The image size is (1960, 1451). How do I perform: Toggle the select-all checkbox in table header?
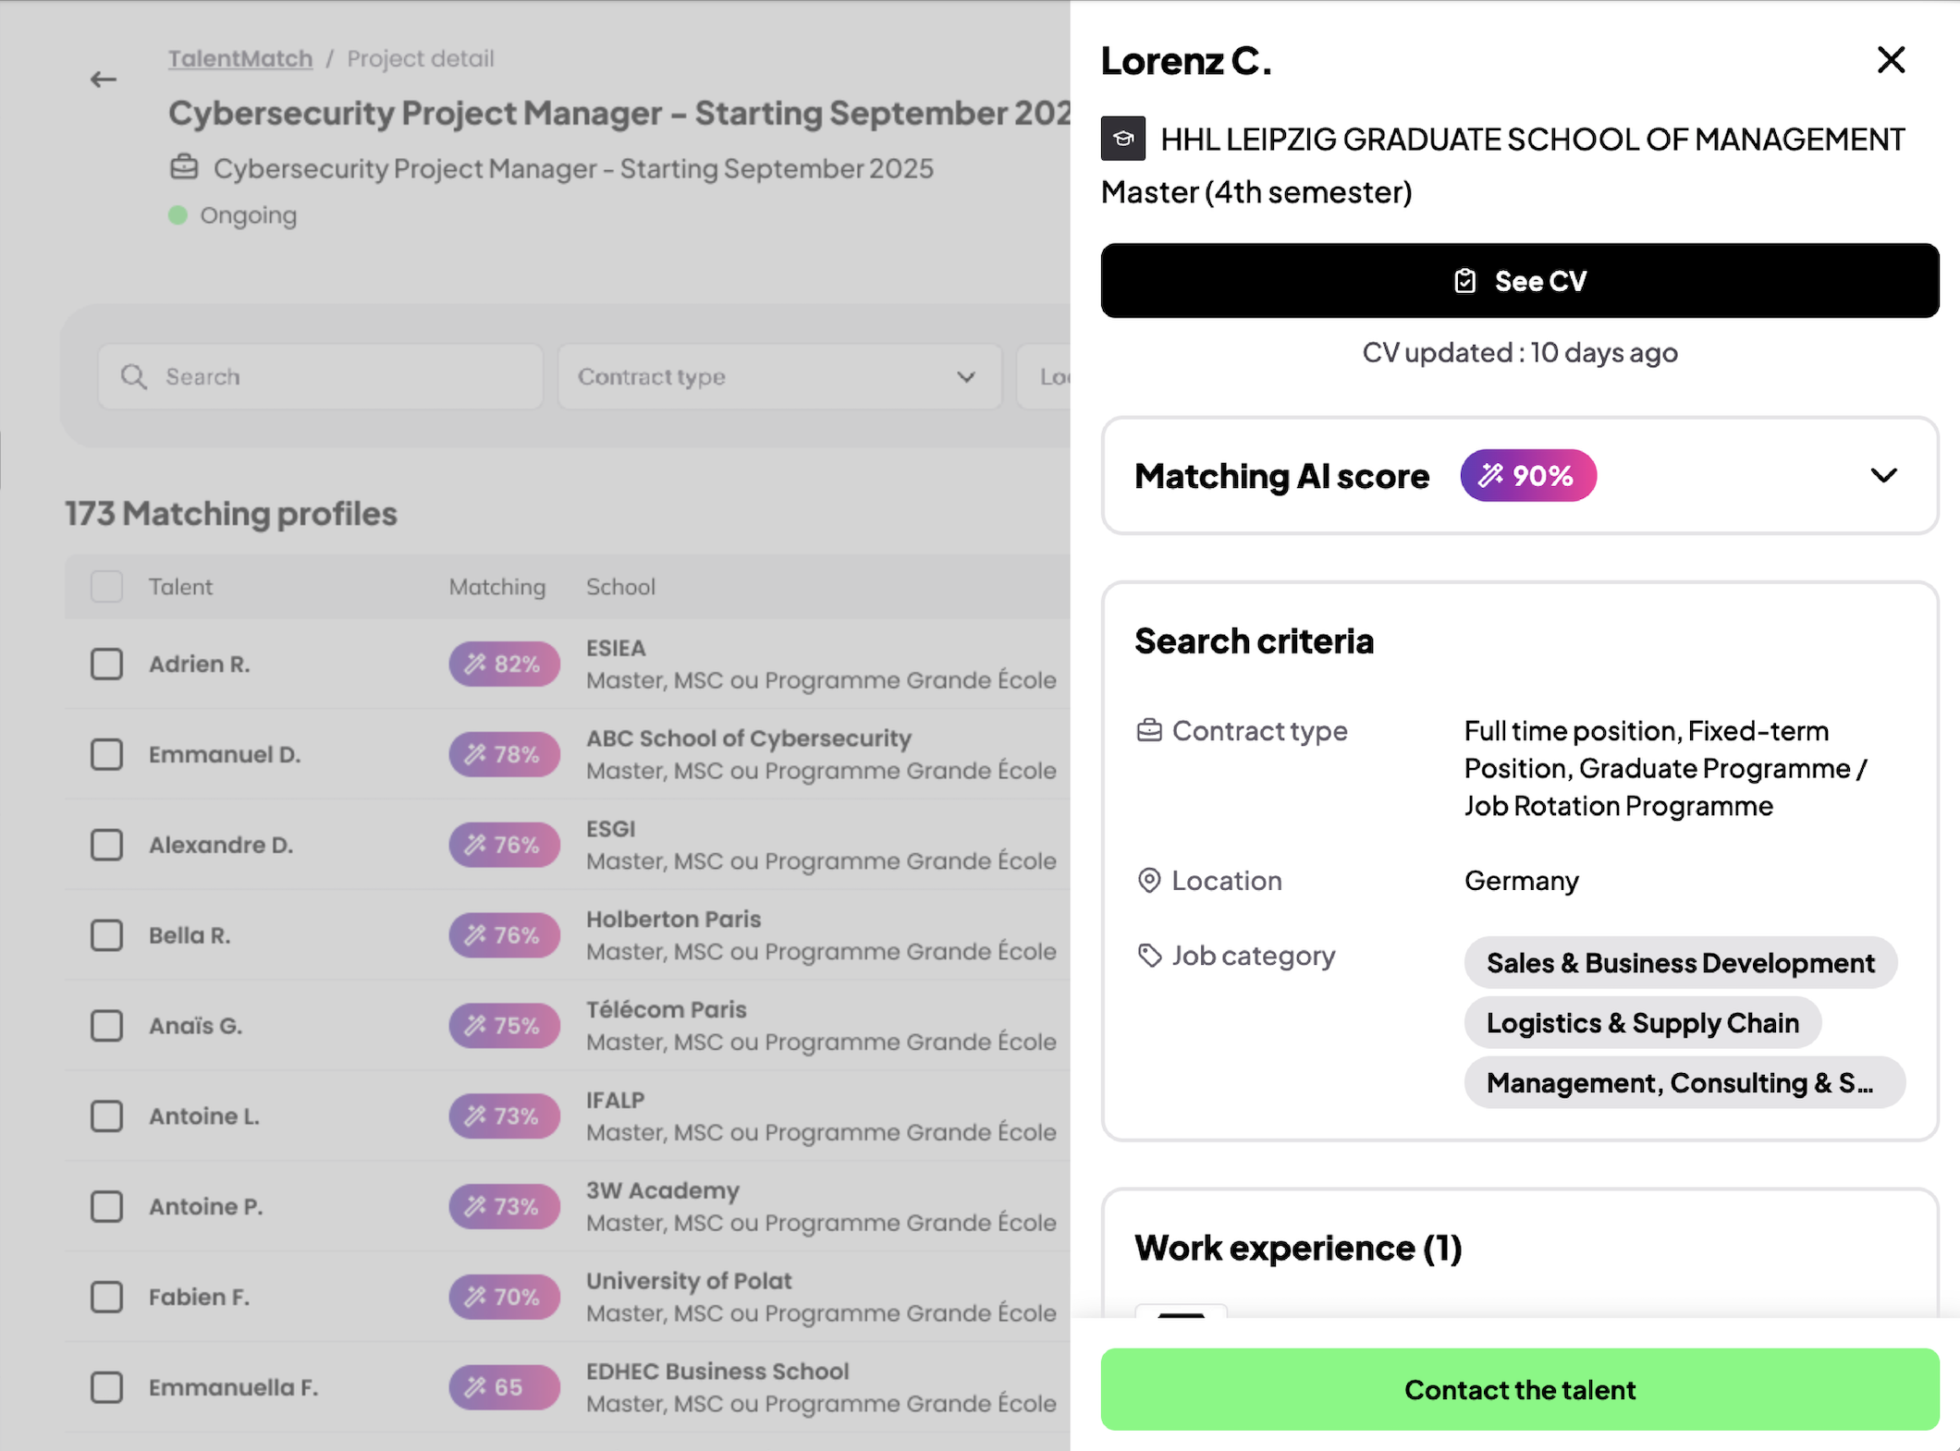pos(107,587)
